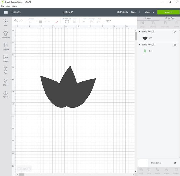Zoom in with the plus icon
180x176 pixels.
coord(29,169)
